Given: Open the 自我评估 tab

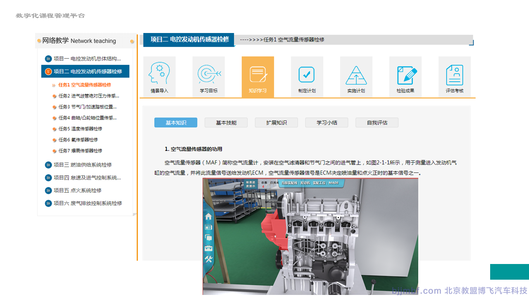Looking at the screenshot, I should pyautogui.click(x=377, y=123).
